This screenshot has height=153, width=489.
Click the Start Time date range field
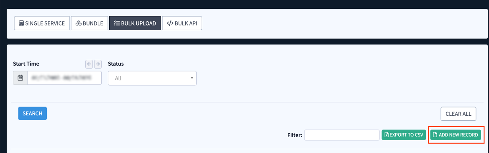tap(64, 78)
